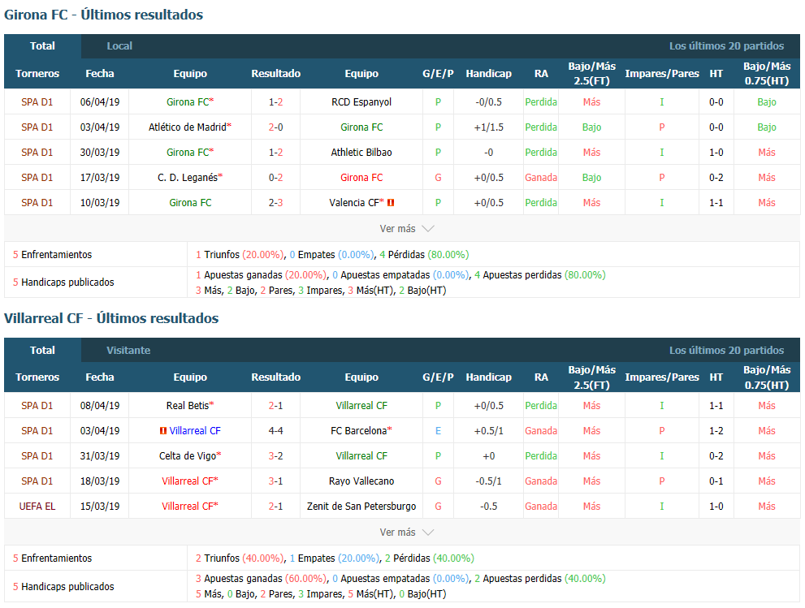This screenshot has width=805, height=608.
Task: Open the Atlético de Madrid team link
Action: pyautogui.click(x=188, y=127)
